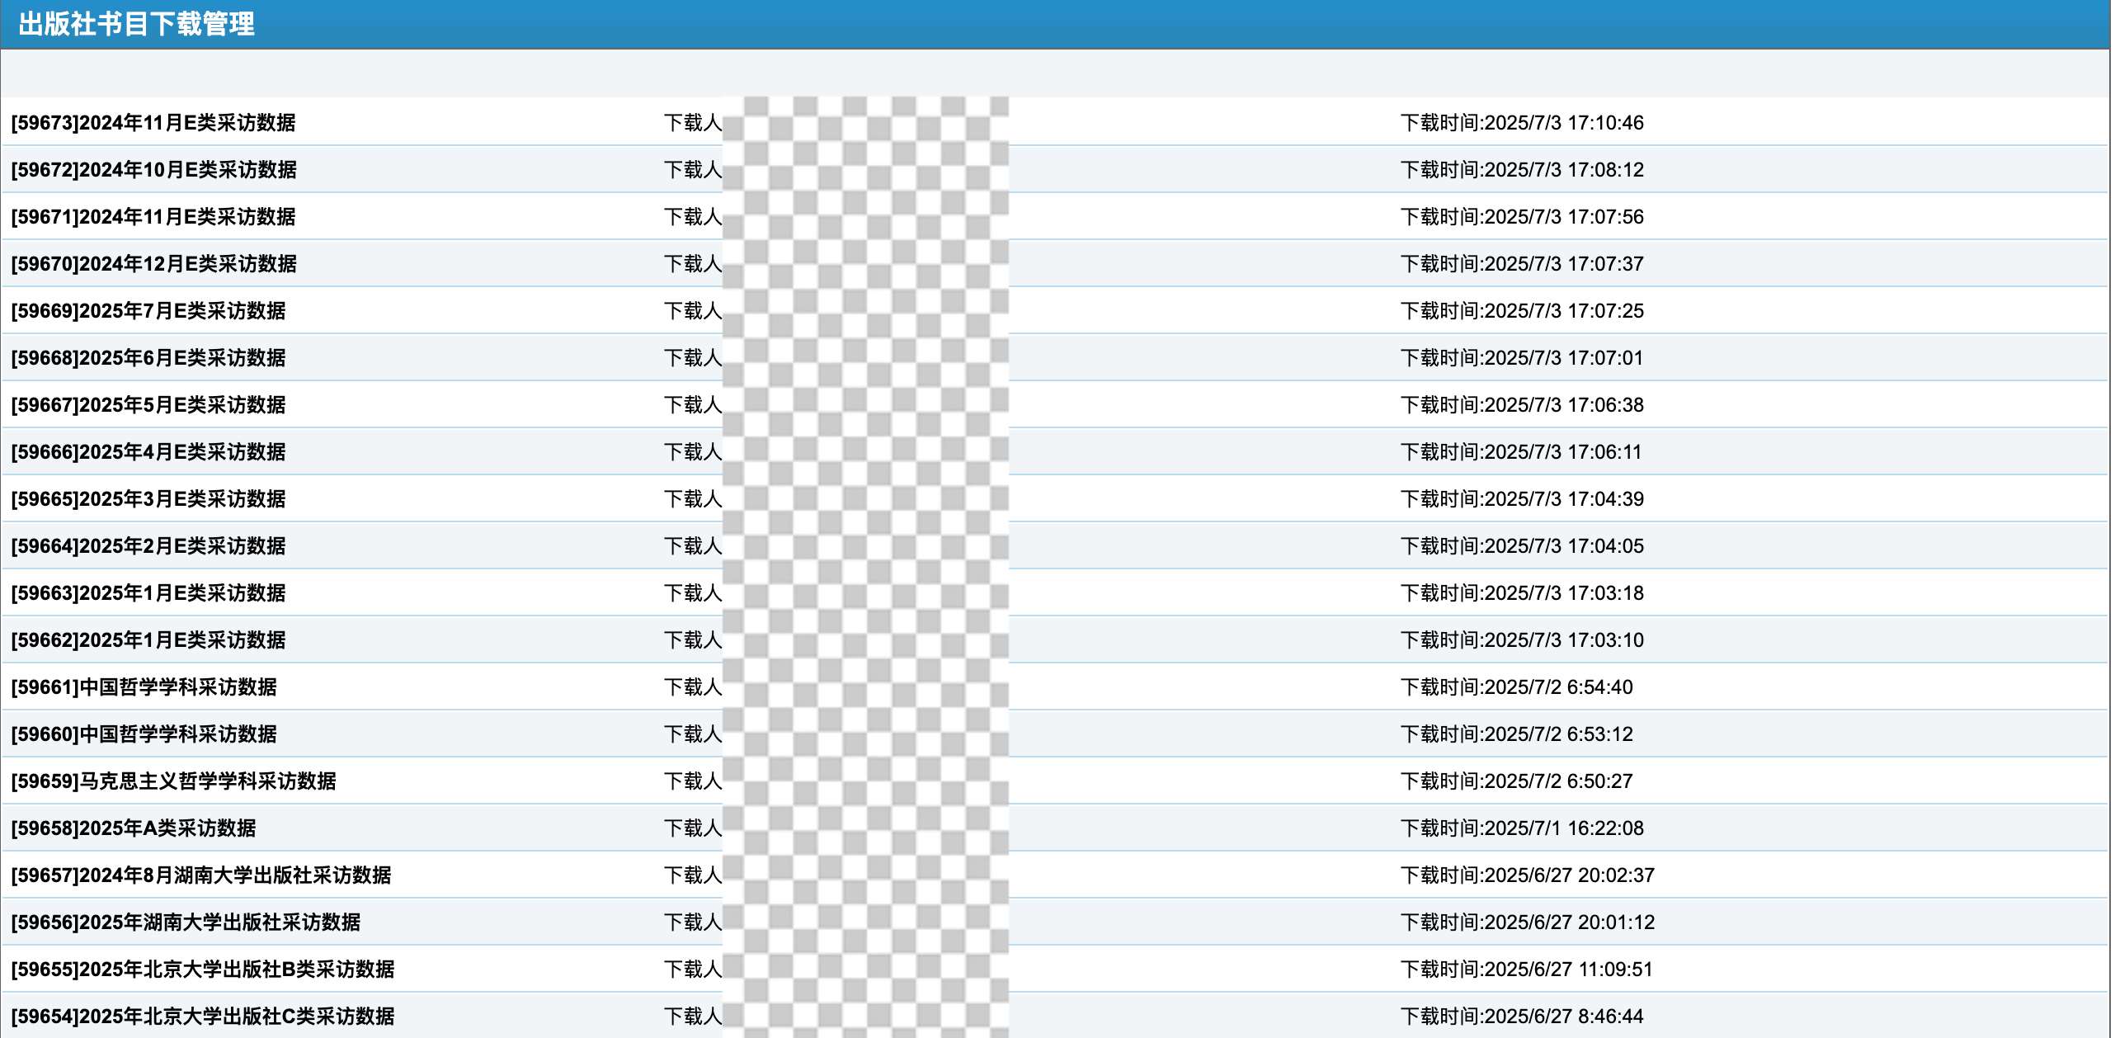Select record 59667 2025年5月E类采访数据

point(148,405)
